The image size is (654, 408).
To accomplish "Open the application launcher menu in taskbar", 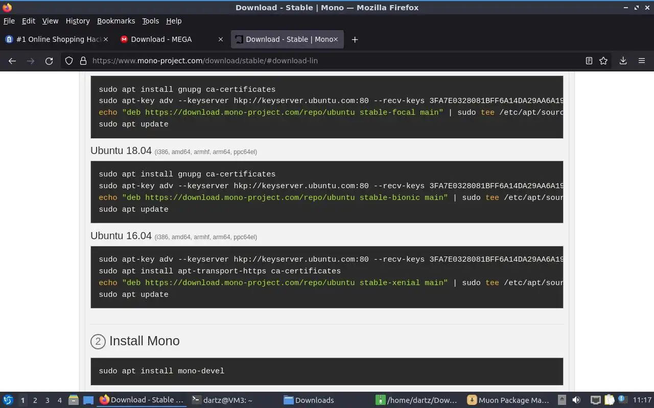I will point(8,400).
